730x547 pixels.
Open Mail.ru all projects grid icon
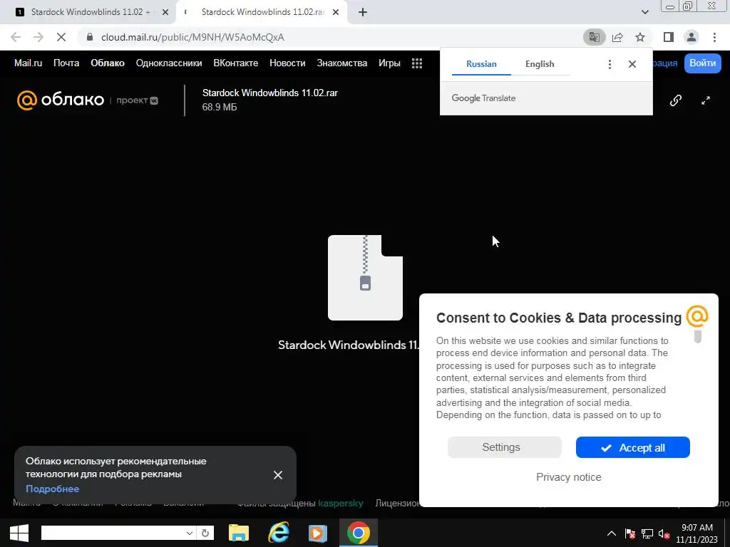(x=416, y=63)
